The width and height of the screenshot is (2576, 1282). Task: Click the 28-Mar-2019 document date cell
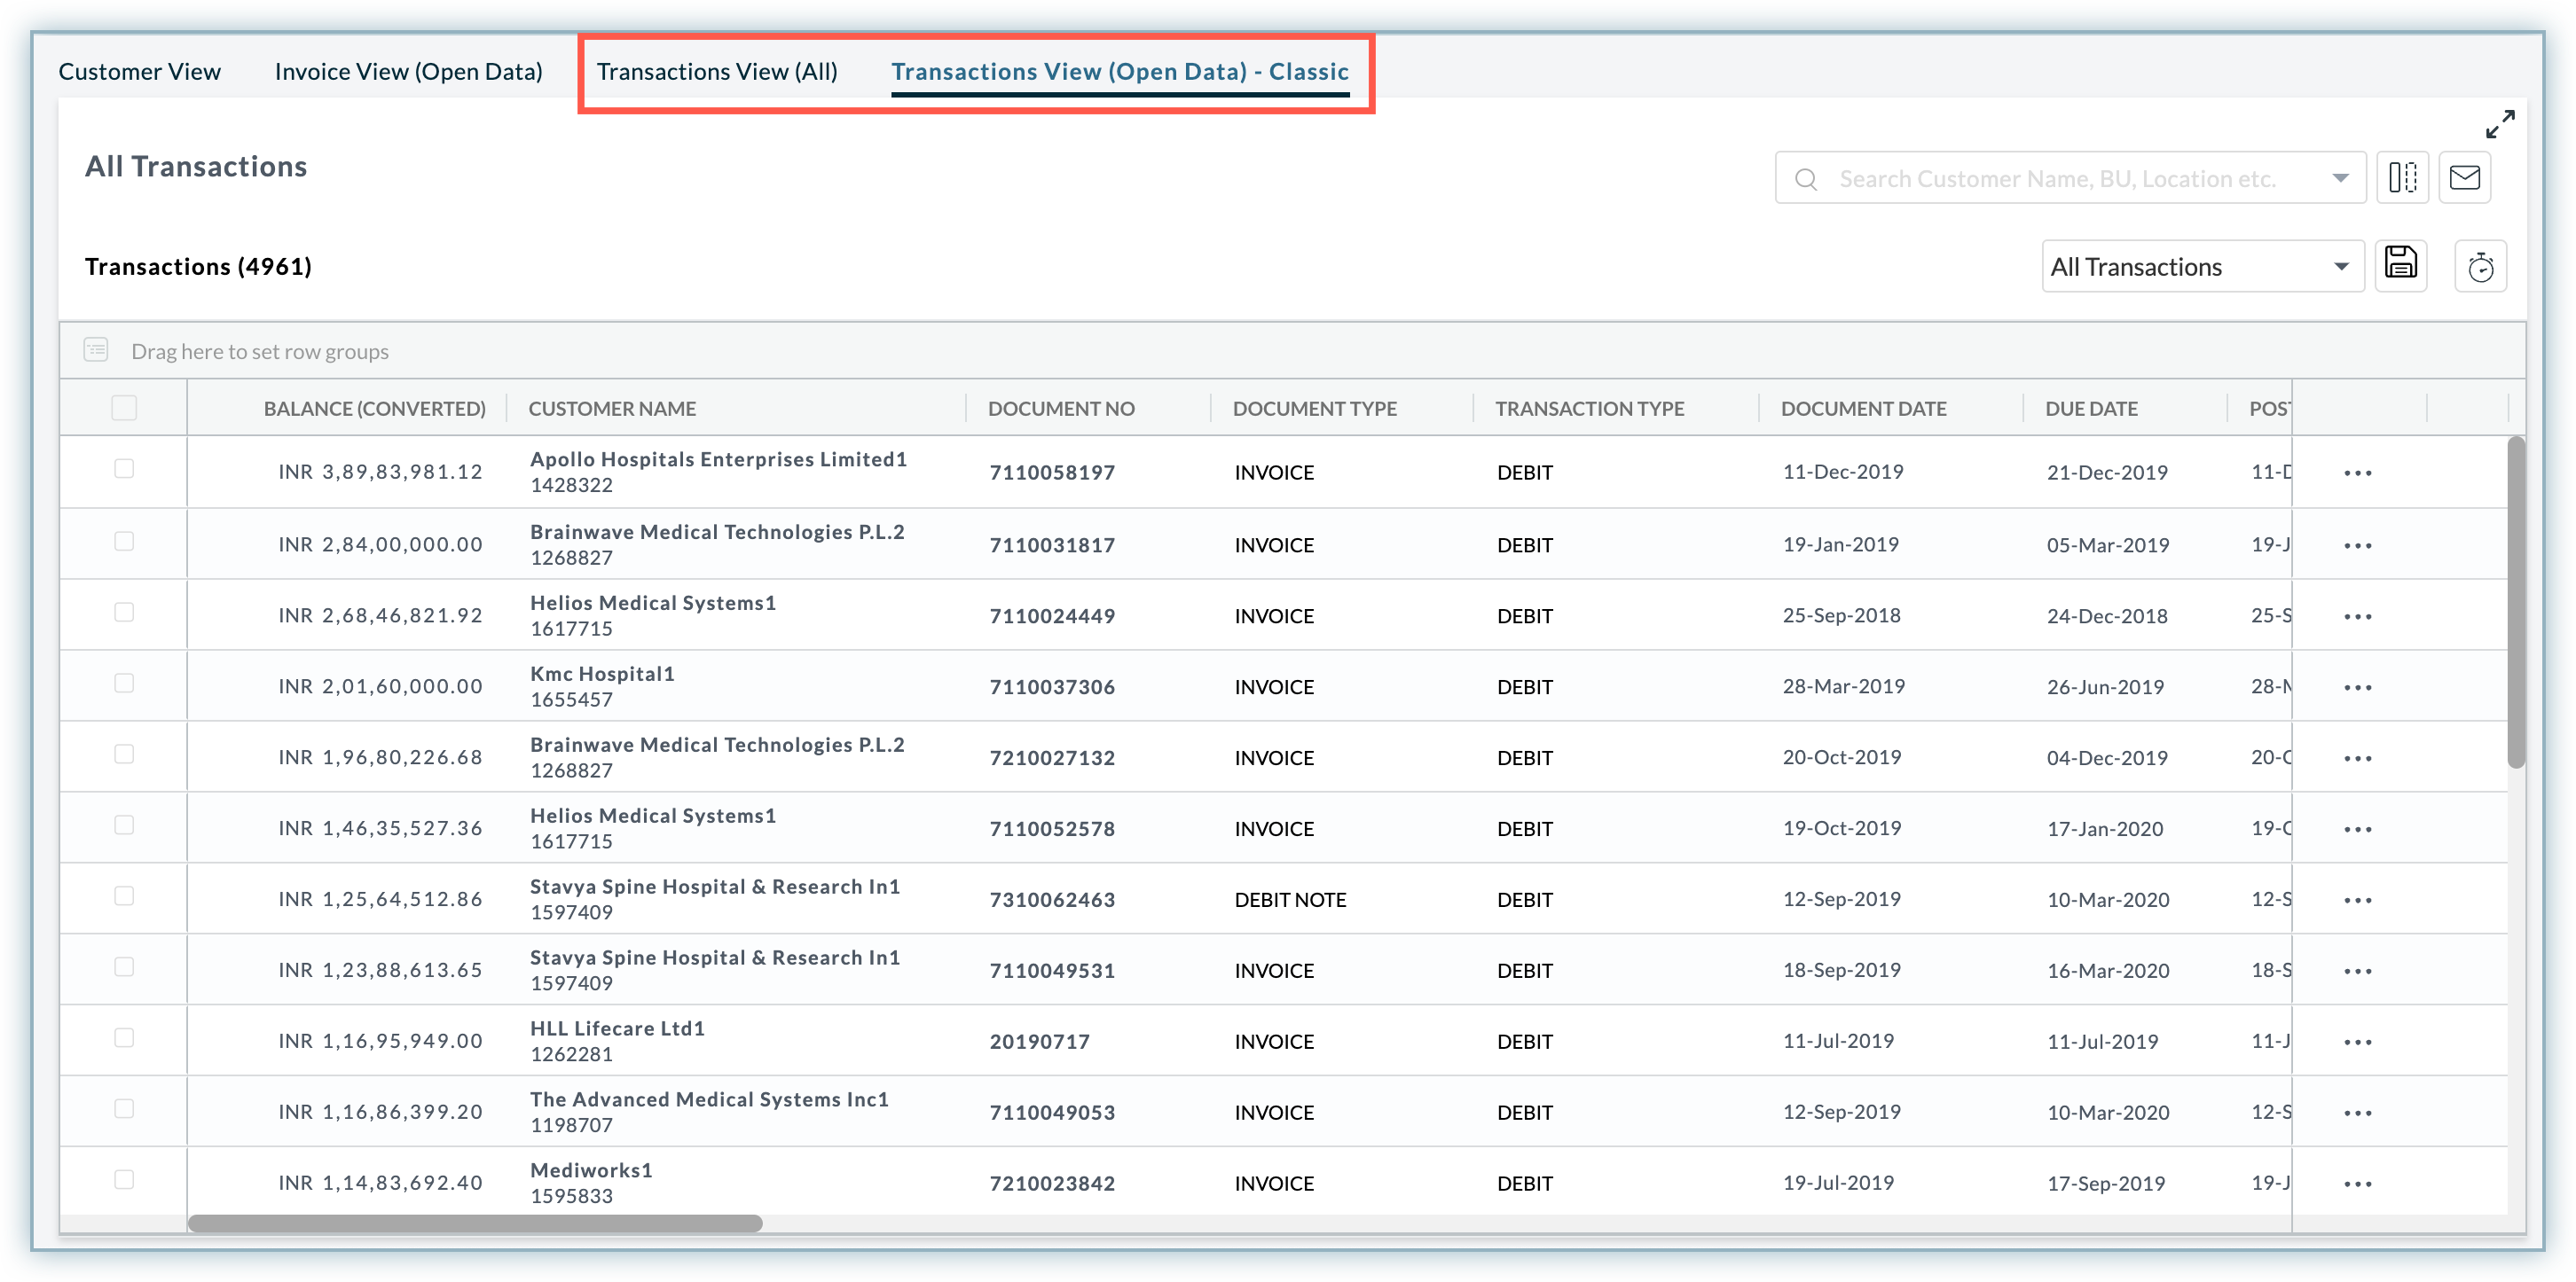click(1844, 686)
